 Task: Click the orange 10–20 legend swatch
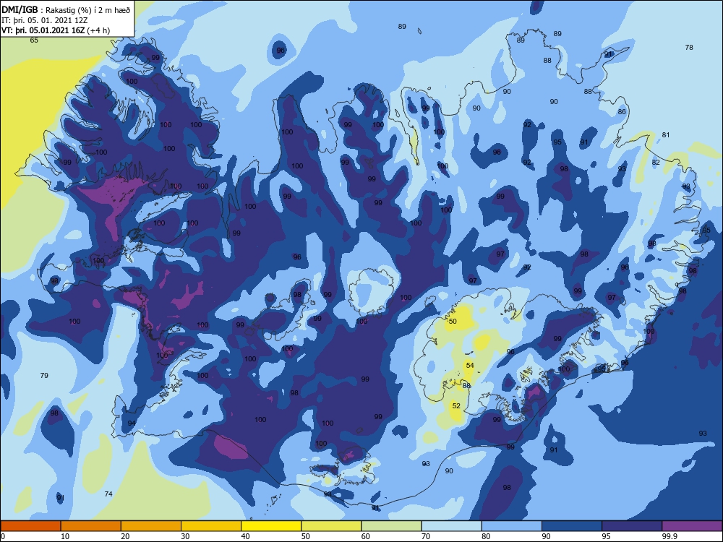pos(91,526)
